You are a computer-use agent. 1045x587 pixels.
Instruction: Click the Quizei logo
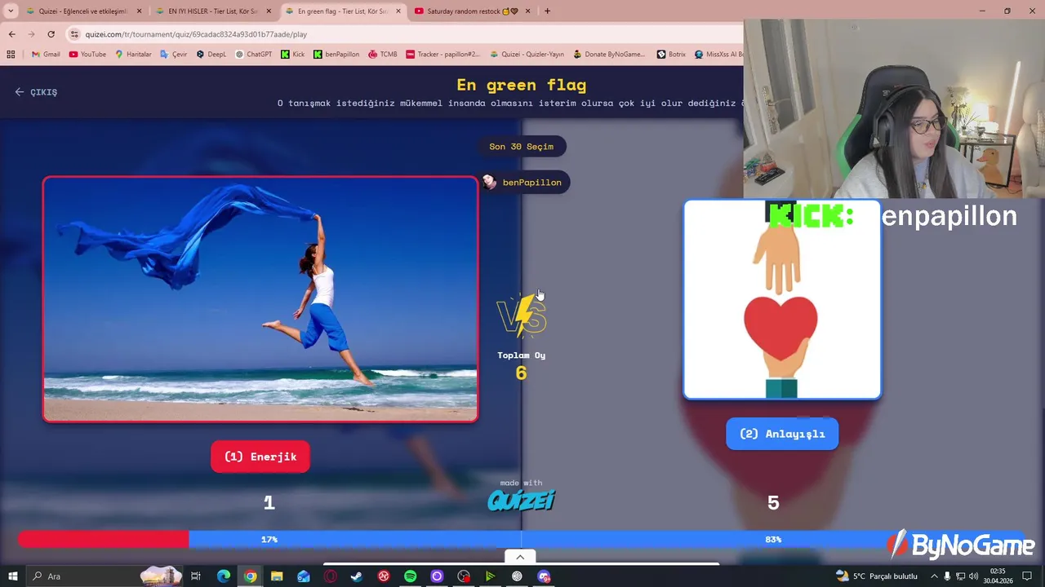[522, 499]
